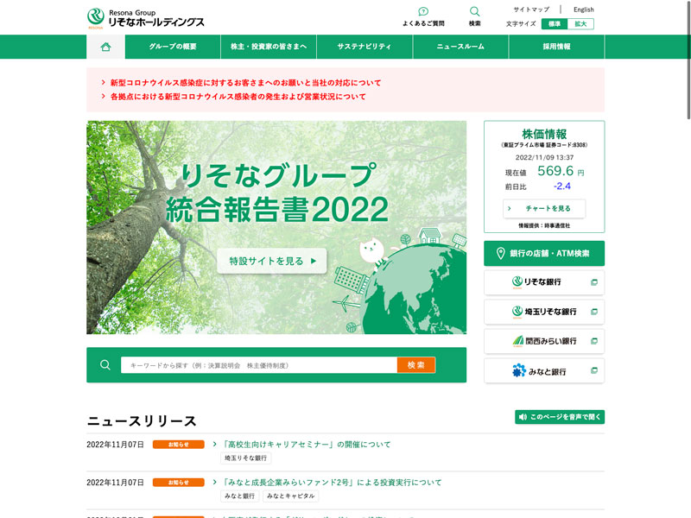
Task: Click the チャートを見る stock chart button
Action: point(543,208)
